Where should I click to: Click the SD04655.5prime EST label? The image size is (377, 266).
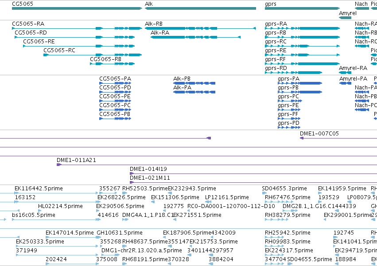tap(310, 260)
